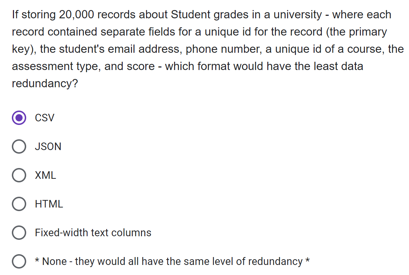Select the JSON radio button
This screenshot has height=275, width=409.
(x=19, y=146)
